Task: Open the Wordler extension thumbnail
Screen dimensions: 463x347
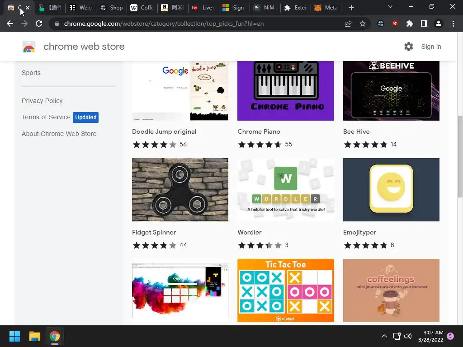Action: (286, 190)
